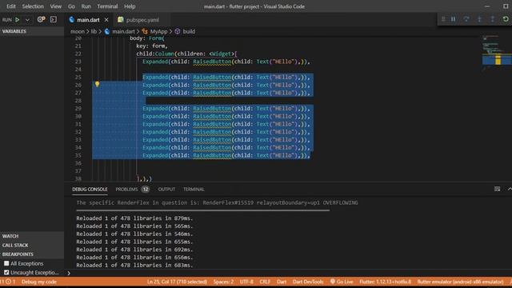
Task: Open the Help menu
Action: pos(130,6)
